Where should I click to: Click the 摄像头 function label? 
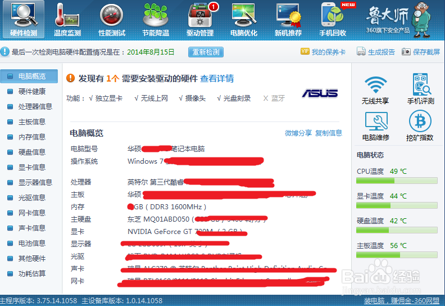(196, 98)
